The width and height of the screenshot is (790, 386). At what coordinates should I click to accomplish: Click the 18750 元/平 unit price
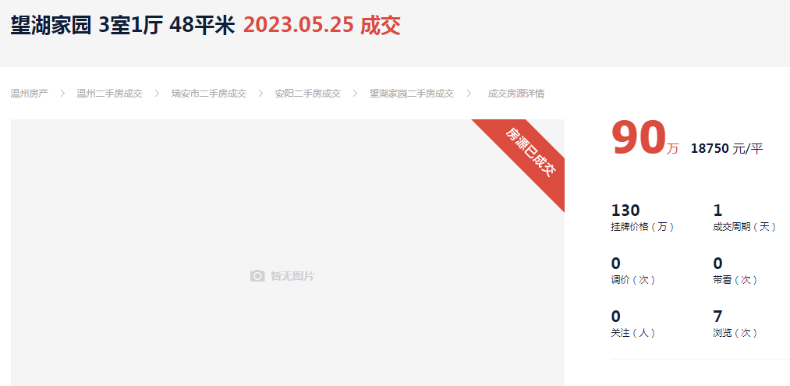click(727, 148)
